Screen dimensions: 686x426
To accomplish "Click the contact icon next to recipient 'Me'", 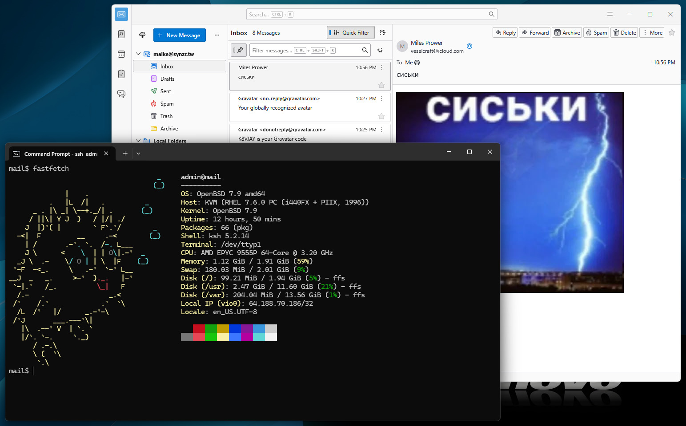I will coord(417,63).
